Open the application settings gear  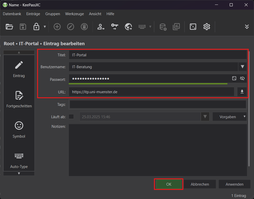click(207, 27)
